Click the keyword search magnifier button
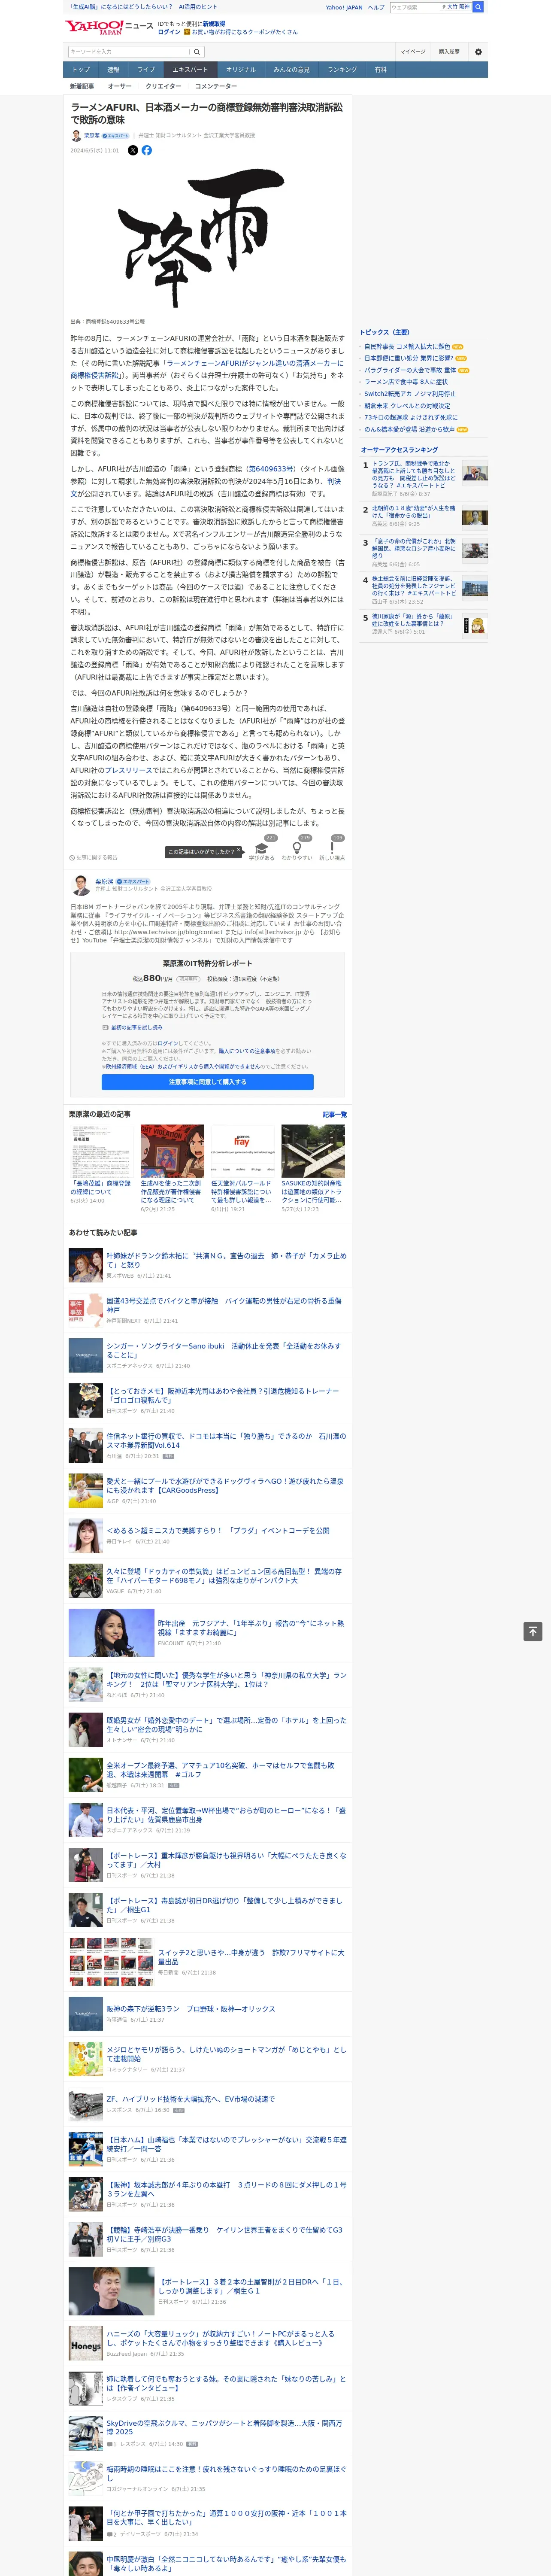Image resolution: width=551 pixels, height=2576 pixels. tap(197, 52)
